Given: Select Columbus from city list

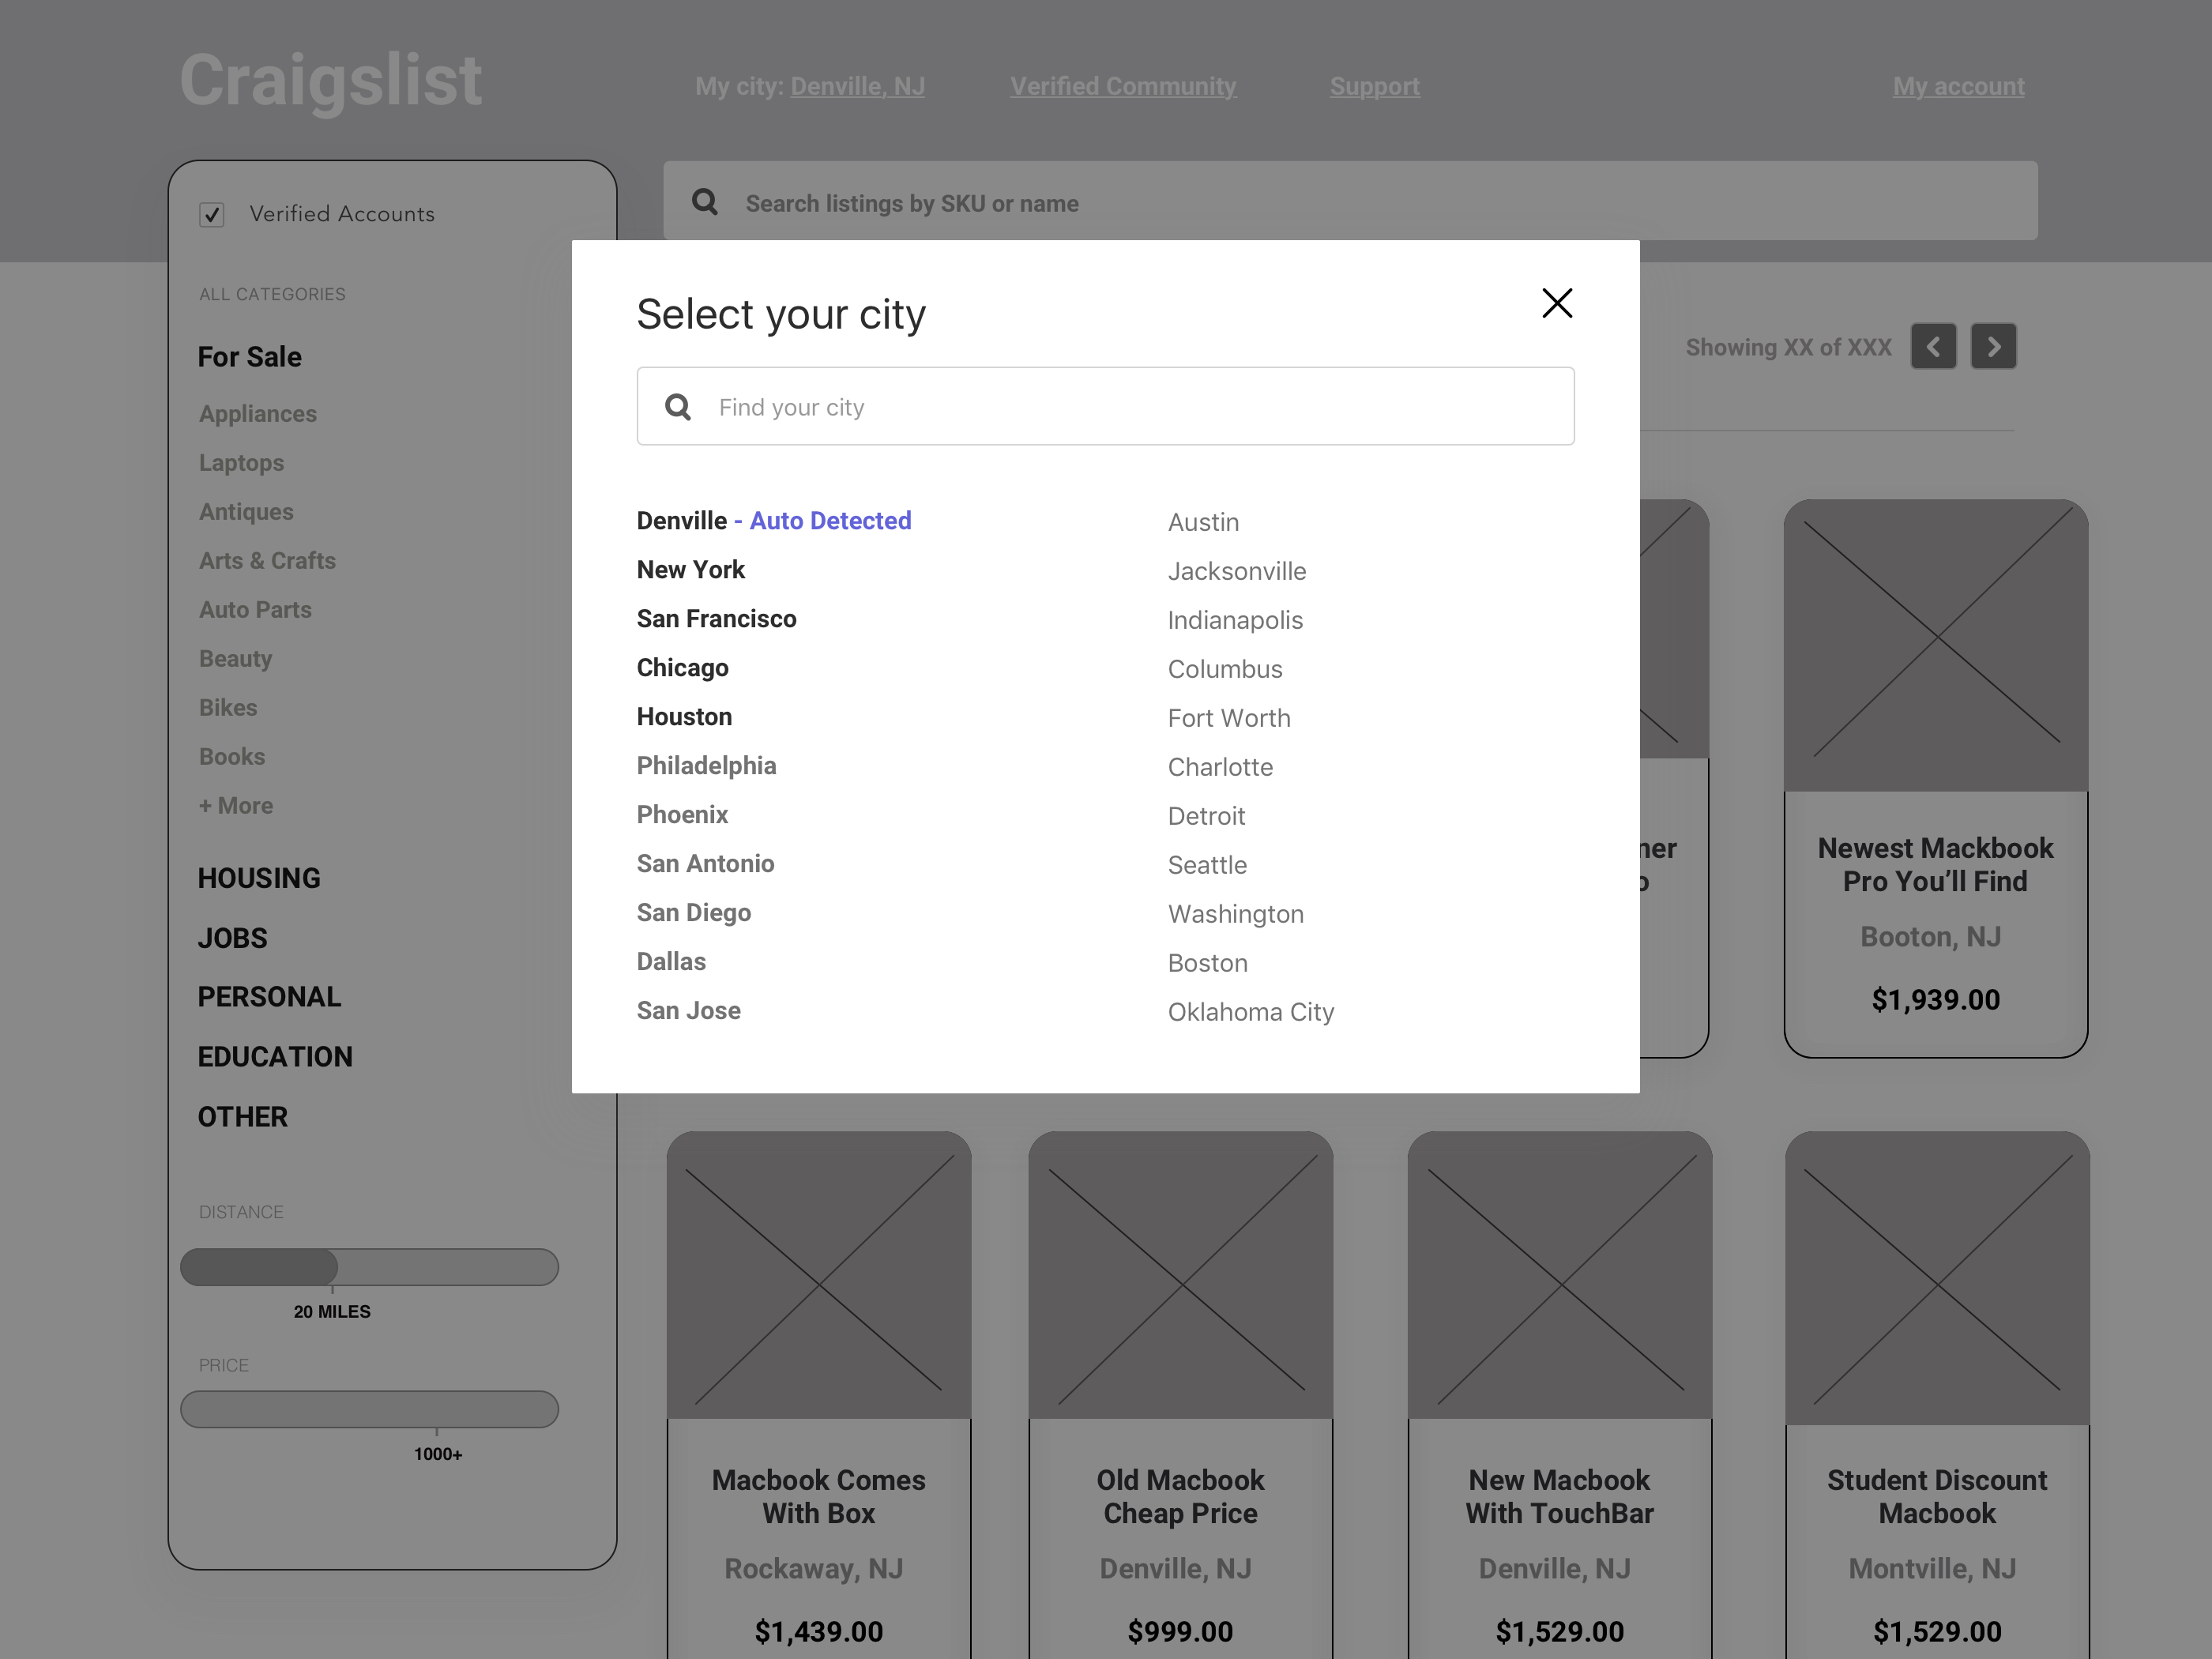Looking at the screenshot, I should (x=1225, y=669).
